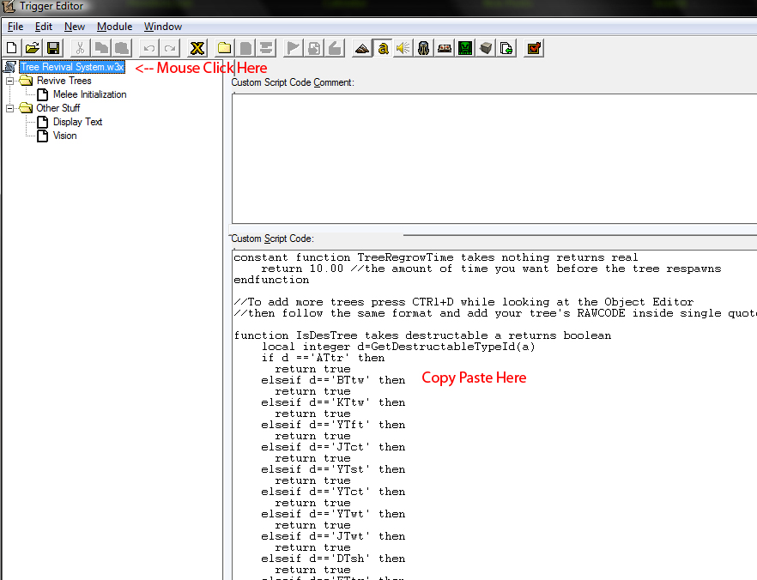Click the 'local integer d=GetDestructableTypeId(a)' line
This screenshot has height=580, width=757.
[398, 347]
